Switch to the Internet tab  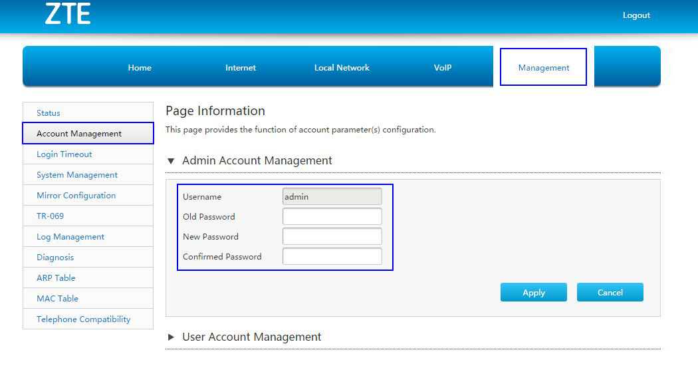coord(241,68)
